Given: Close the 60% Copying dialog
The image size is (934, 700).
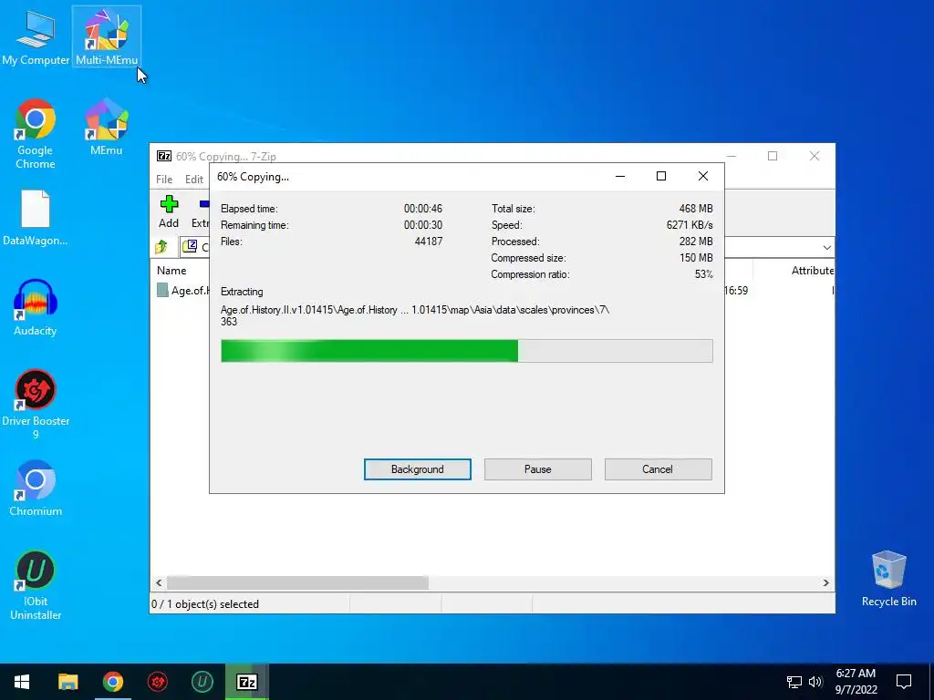Looking at the screenshot, I should point(703,176).
